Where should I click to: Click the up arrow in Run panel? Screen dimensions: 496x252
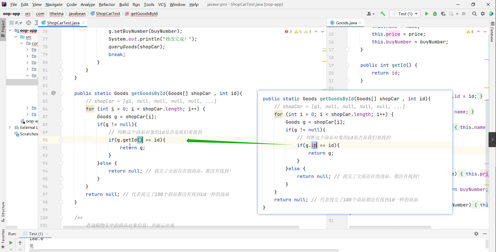click(20, 243)
